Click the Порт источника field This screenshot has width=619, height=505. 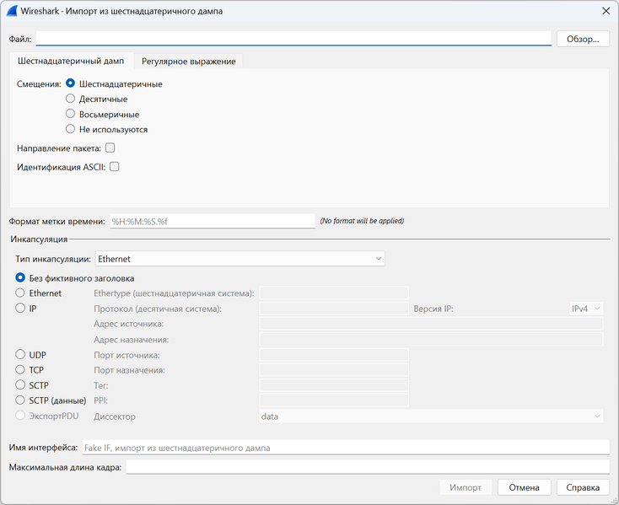(334, 355)
